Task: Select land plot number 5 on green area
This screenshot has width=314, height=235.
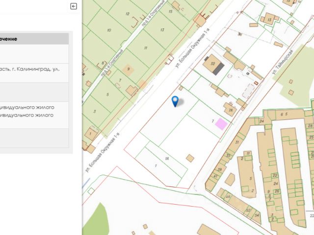Action: [107, 94]
